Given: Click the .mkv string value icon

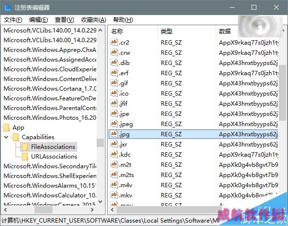Looking at the screenshot, I should click(x=114, y=195).
